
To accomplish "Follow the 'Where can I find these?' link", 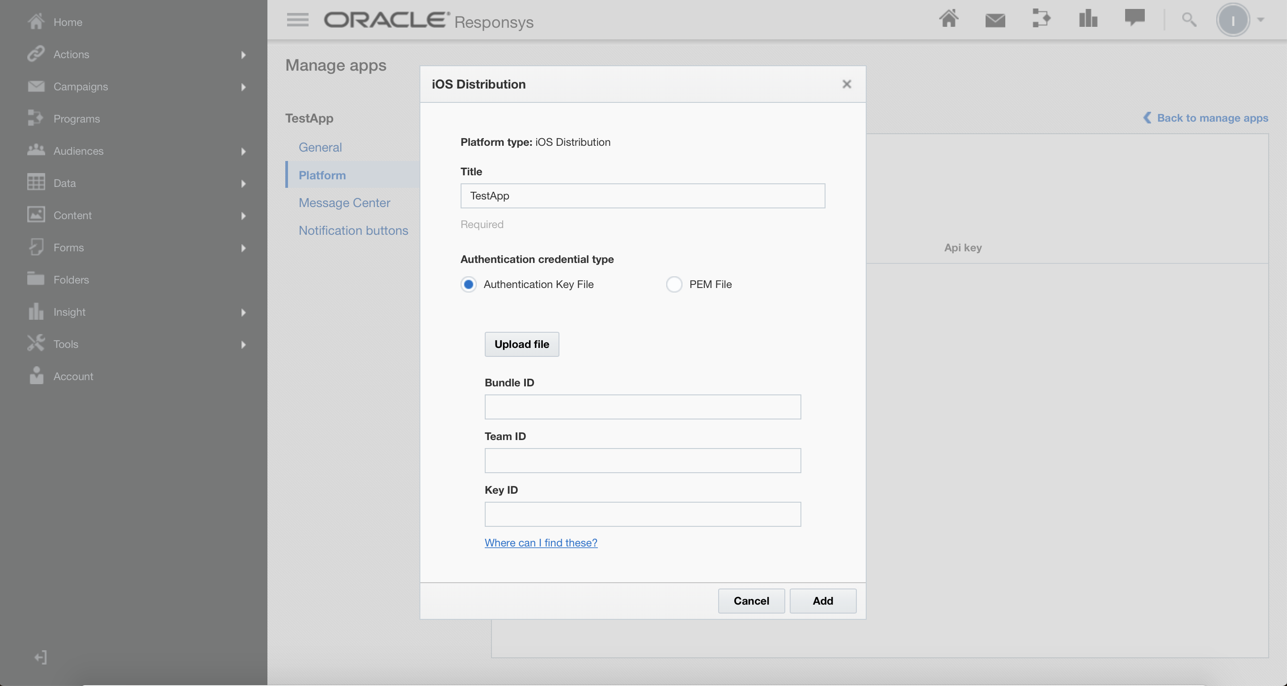I will point(541,542).
